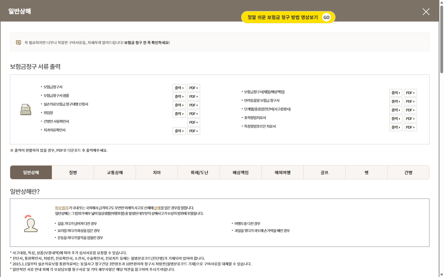
Task: Download PDF of 표적항암치료서
Action: coord(410,119)
